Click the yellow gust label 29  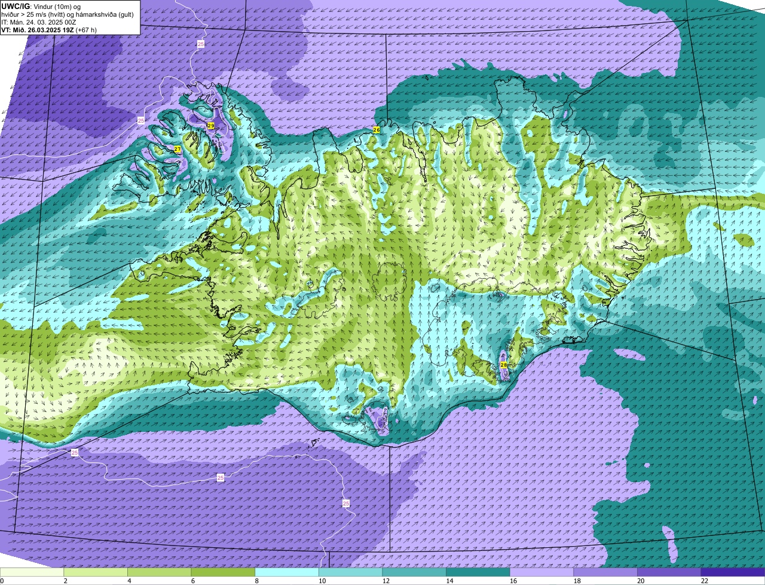211,126
